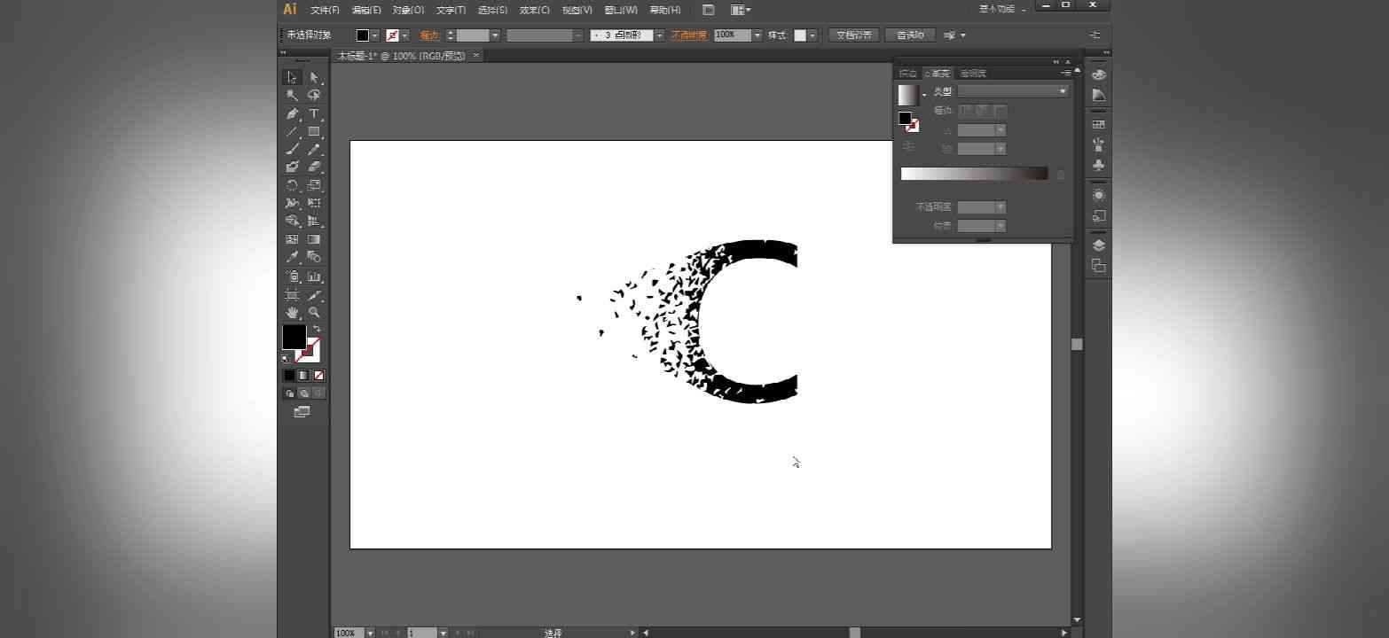Select the Eraser tool
The height and width of the screenshot is (638, 1389).
tap(314, 167)
